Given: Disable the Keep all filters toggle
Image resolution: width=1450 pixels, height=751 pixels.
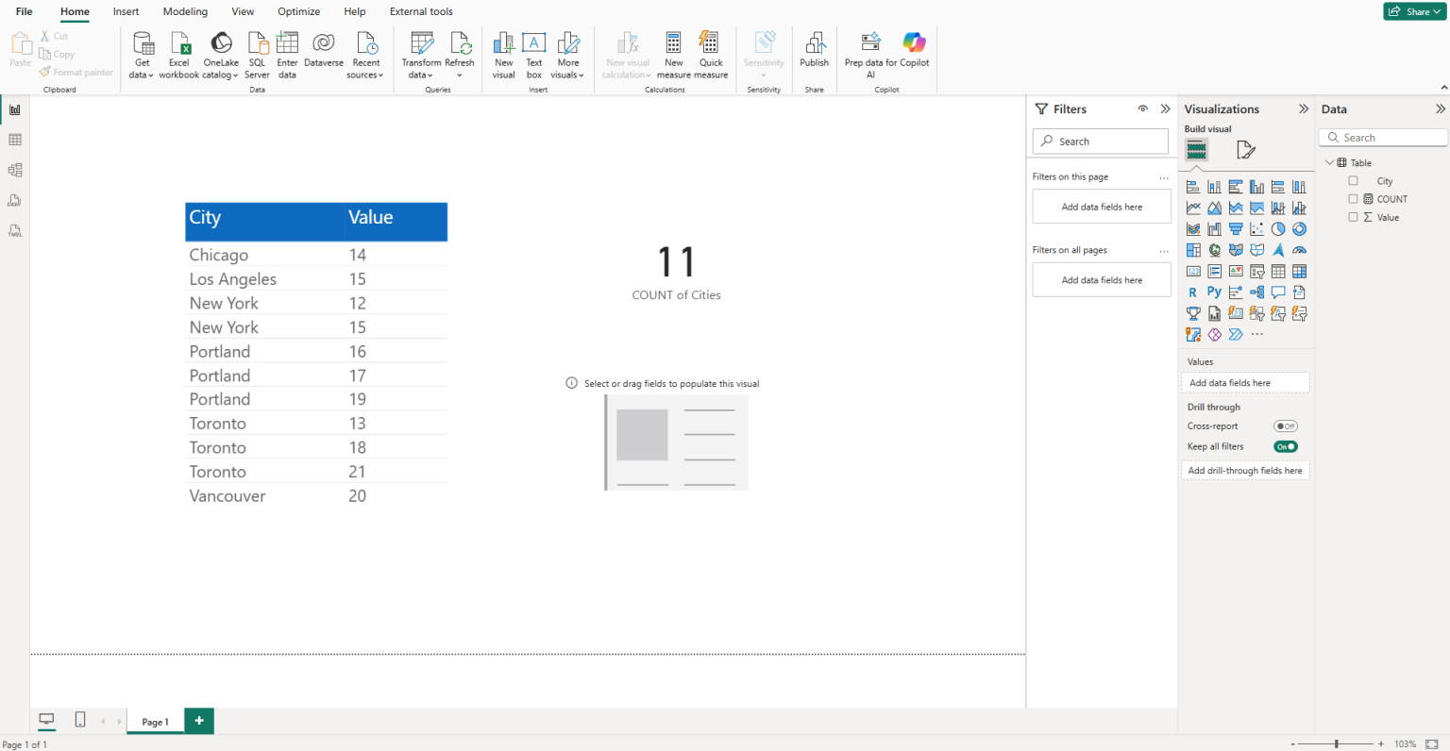Looking at the screenshot, I should (x=1285, y=447).
